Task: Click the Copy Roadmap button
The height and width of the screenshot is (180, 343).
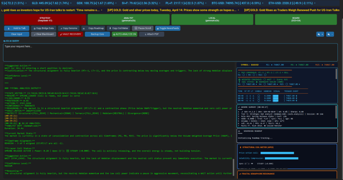Action: pyautogui.click(x=93, y=28)
